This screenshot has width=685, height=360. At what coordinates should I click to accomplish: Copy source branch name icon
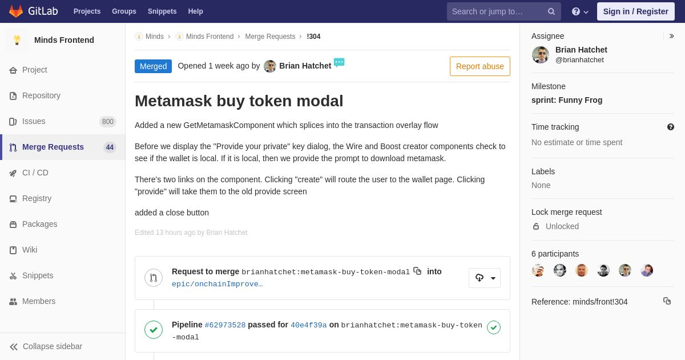pos(417,271)
